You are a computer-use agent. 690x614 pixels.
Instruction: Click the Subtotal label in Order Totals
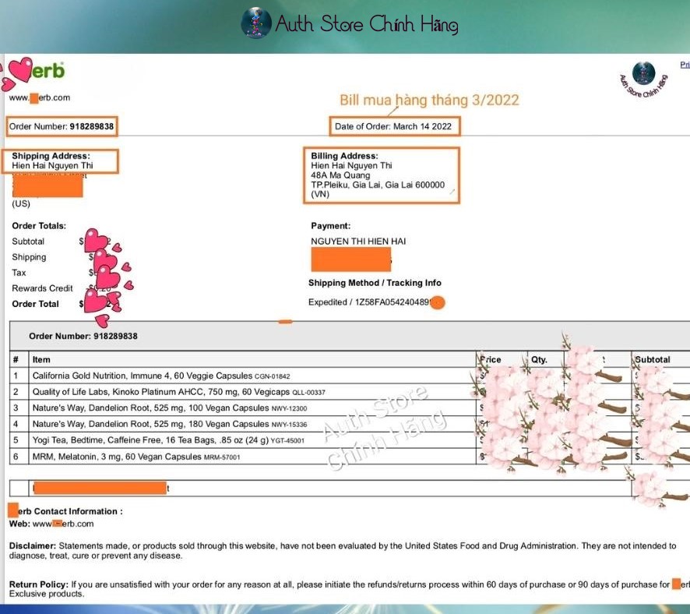28,242
